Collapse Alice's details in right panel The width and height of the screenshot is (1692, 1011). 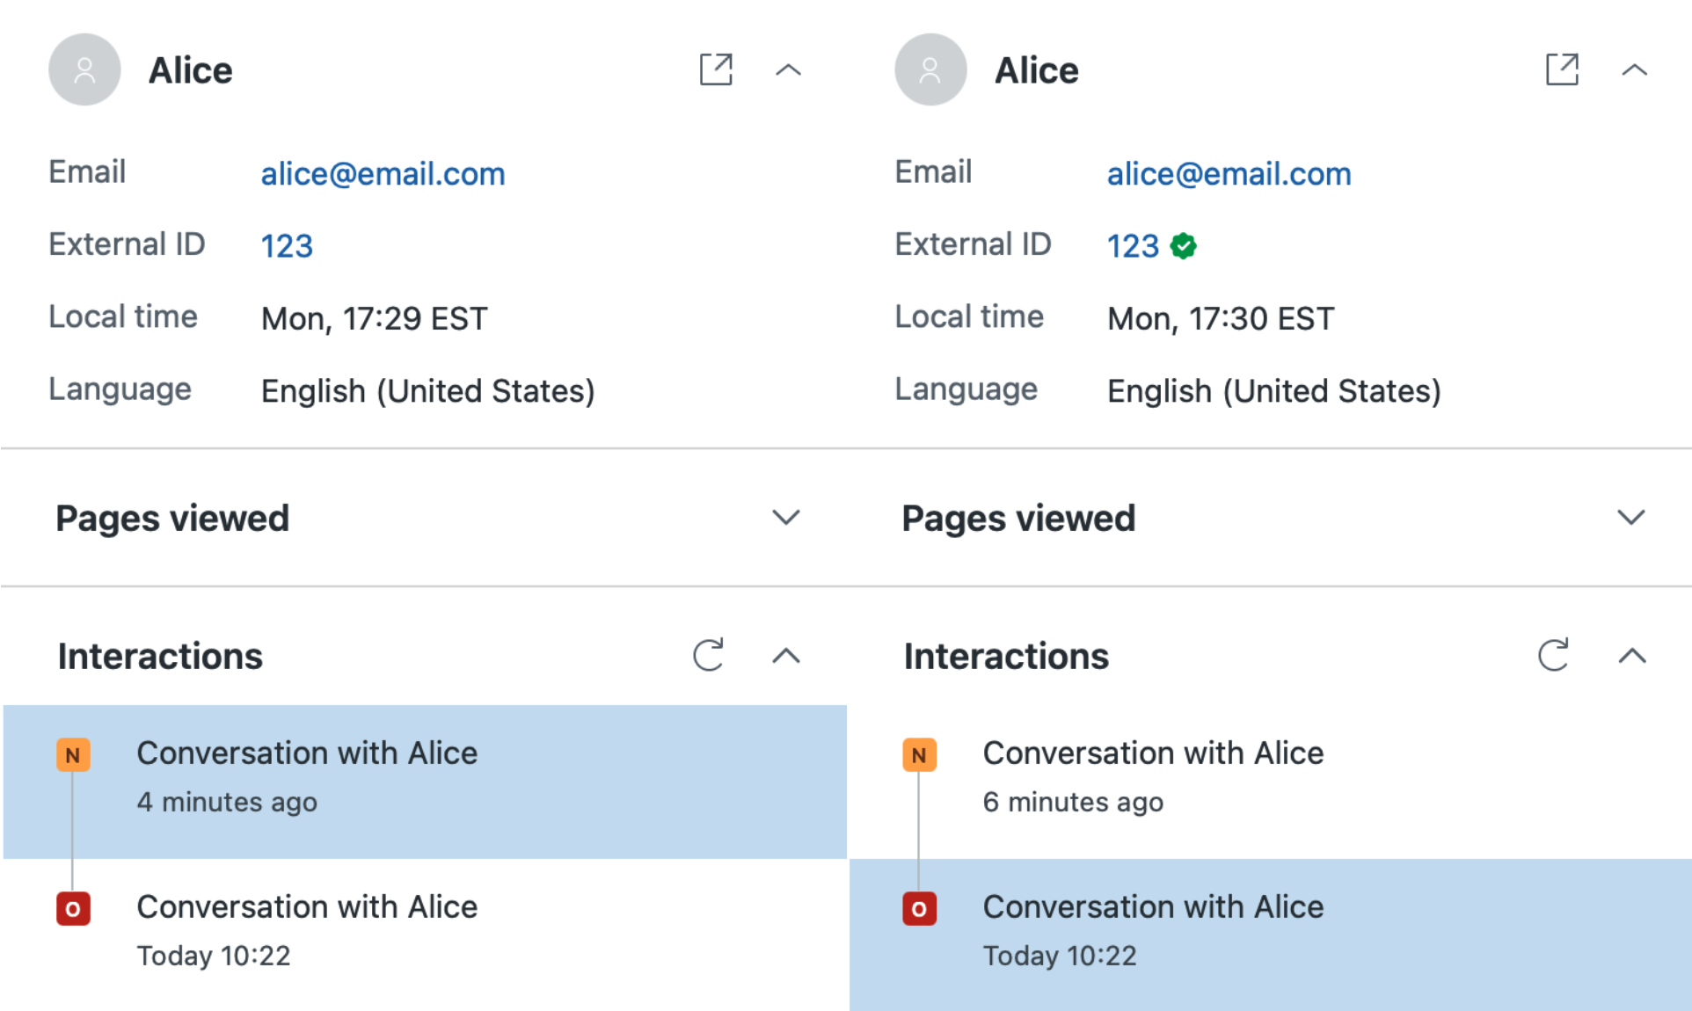(x=1634, y=69)
